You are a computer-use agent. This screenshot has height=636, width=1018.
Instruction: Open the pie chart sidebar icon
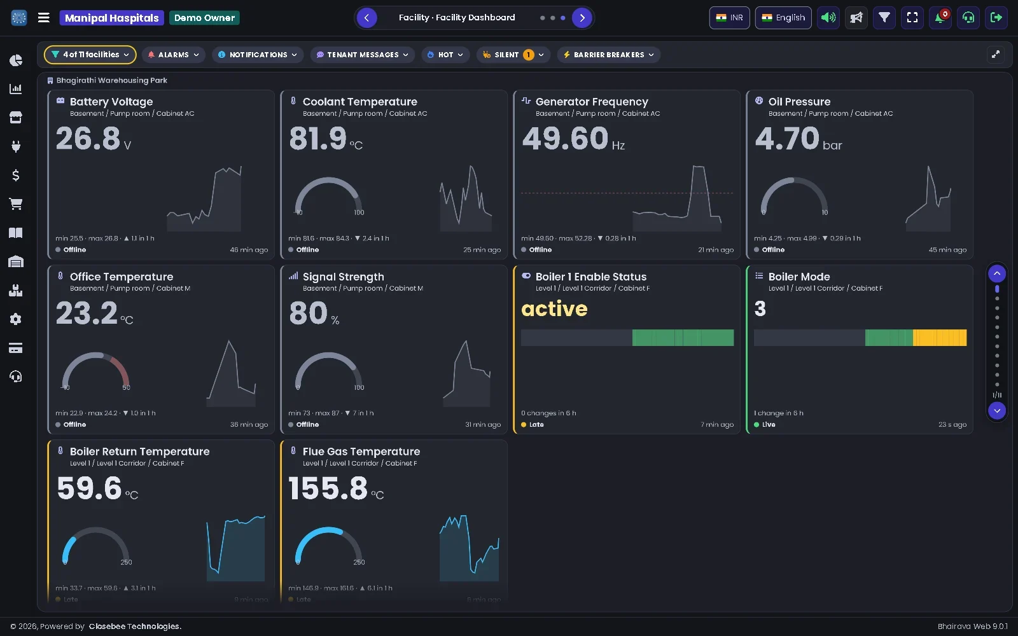tap(16, 60)
